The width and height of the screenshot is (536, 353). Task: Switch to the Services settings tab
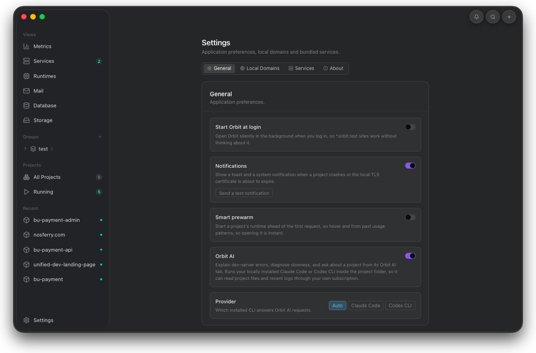pyautogui.click(x=301, y=68)
